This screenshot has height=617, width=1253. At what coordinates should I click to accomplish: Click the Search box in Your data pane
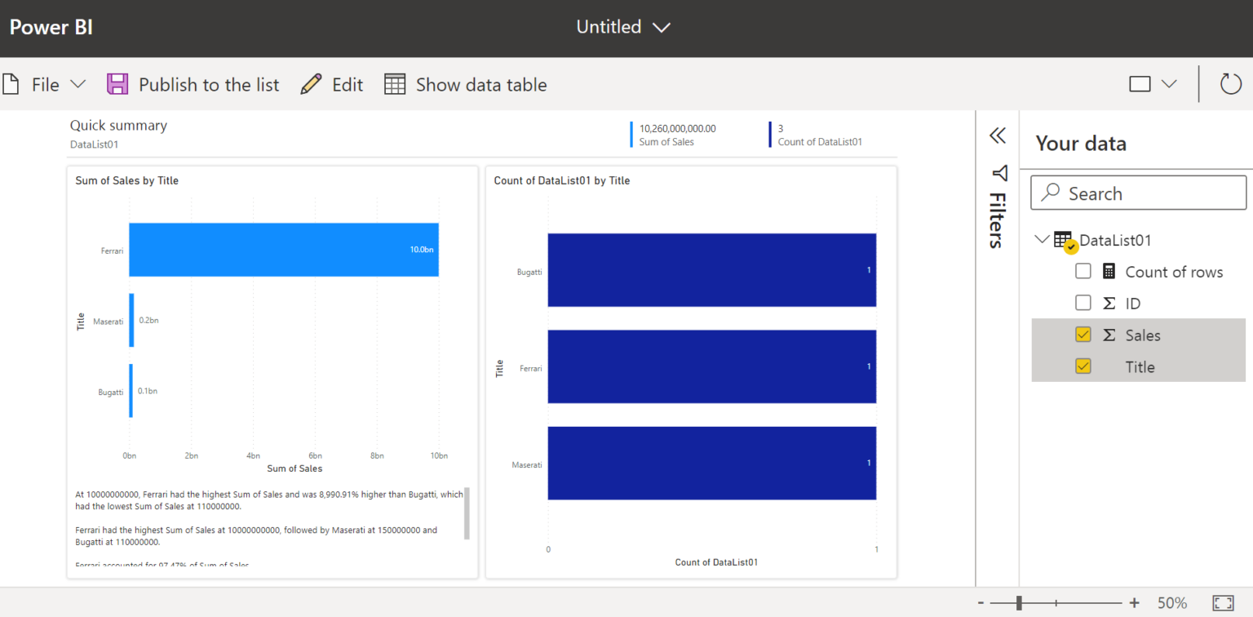tap(1138, 193)
